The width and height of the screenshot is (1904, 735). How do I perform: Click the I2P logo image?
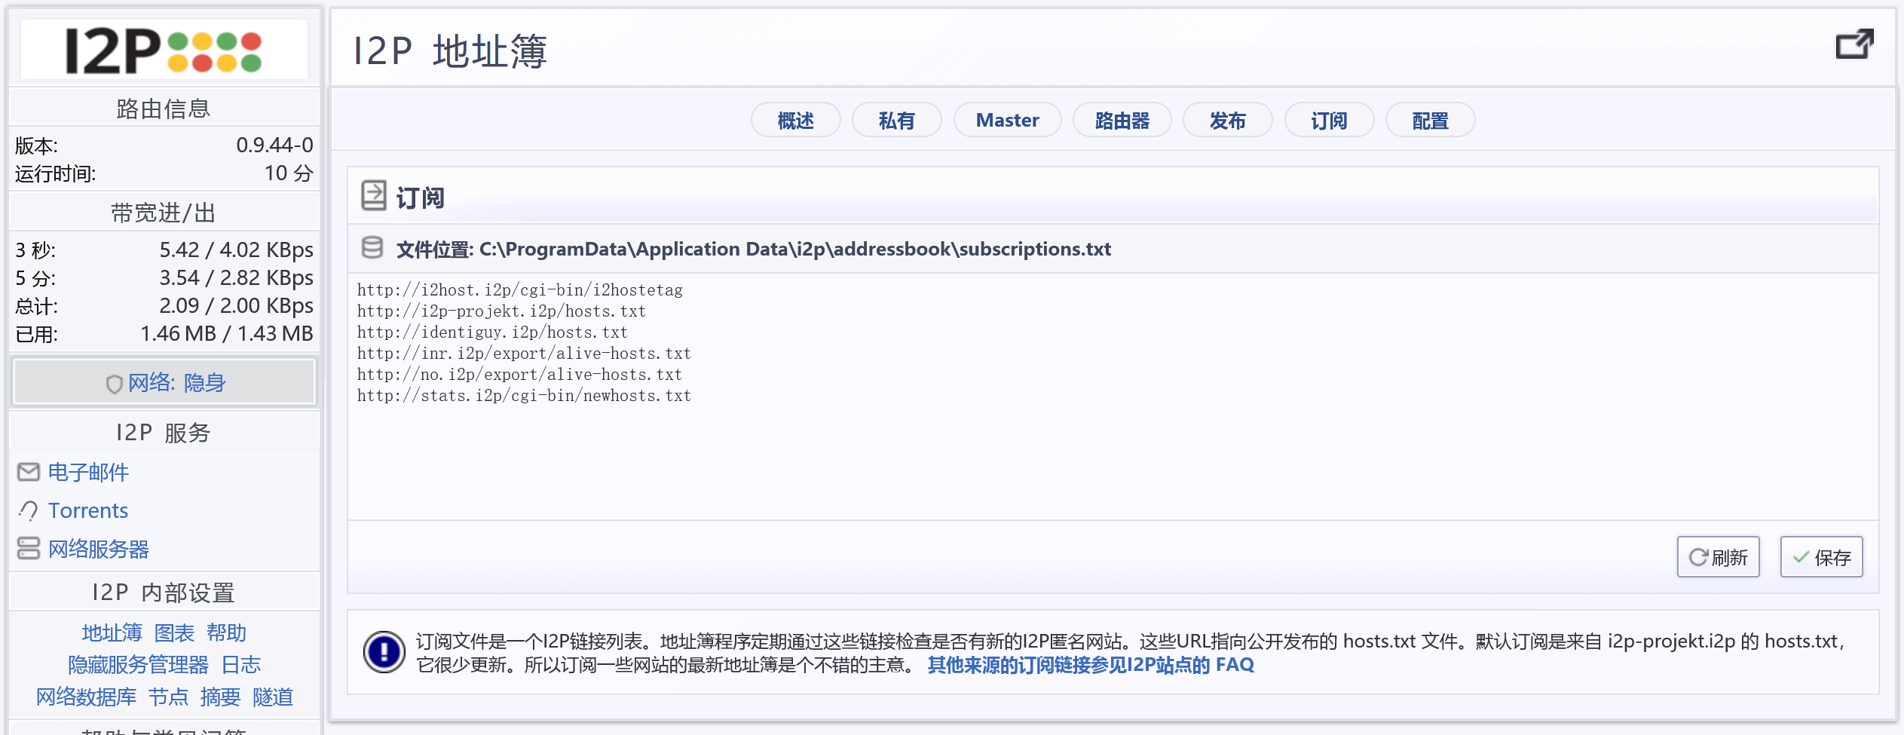tap(164, 51)
